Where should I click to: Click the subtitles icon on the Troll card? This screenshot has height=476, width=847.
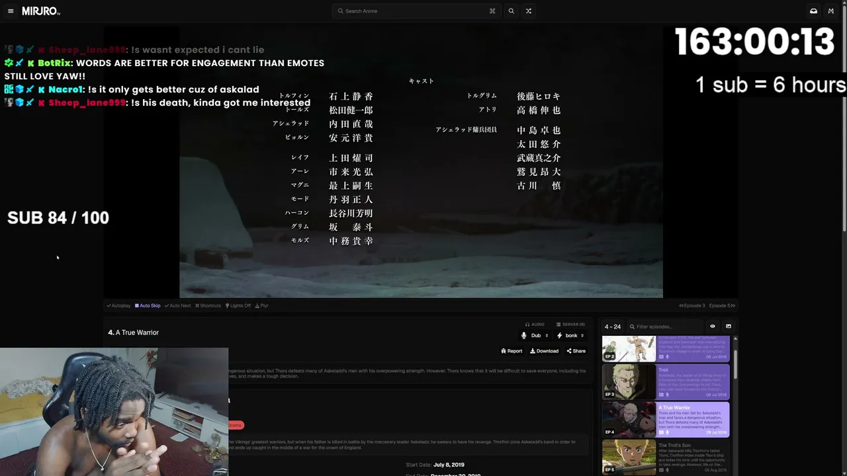[x=661, y=395]
